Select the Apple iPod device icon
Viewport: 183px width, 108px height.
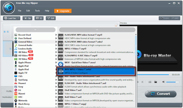16,69
